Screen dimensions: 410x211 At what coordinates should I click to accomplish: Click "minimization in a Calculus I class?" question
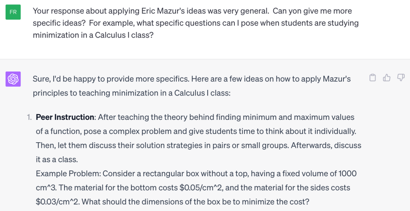[93, 35]
